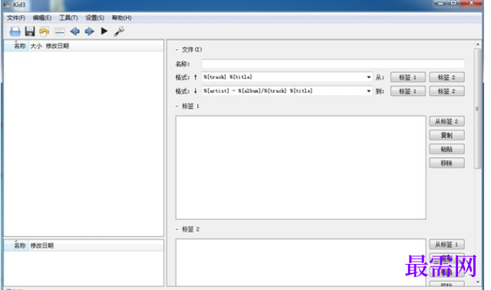Sort directory list by 修改日期 header
Viewport: 491px width, 290px height.
[x=41, y=246]
